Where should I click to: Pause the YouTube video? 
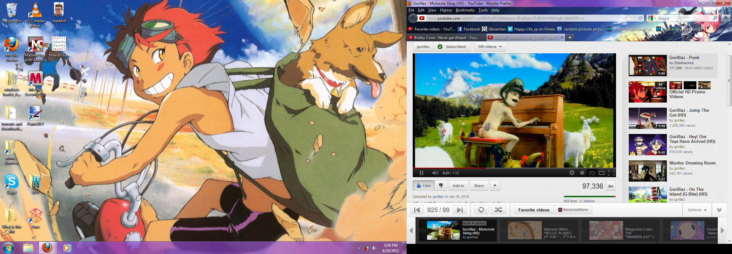421,173
